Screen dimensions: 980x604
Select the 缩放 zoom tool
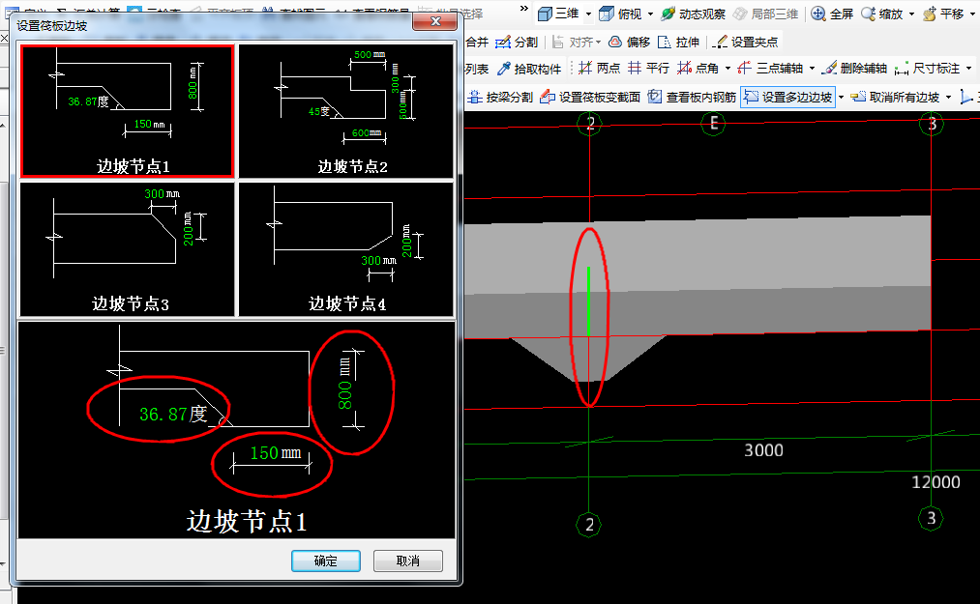tap(882, 14)
